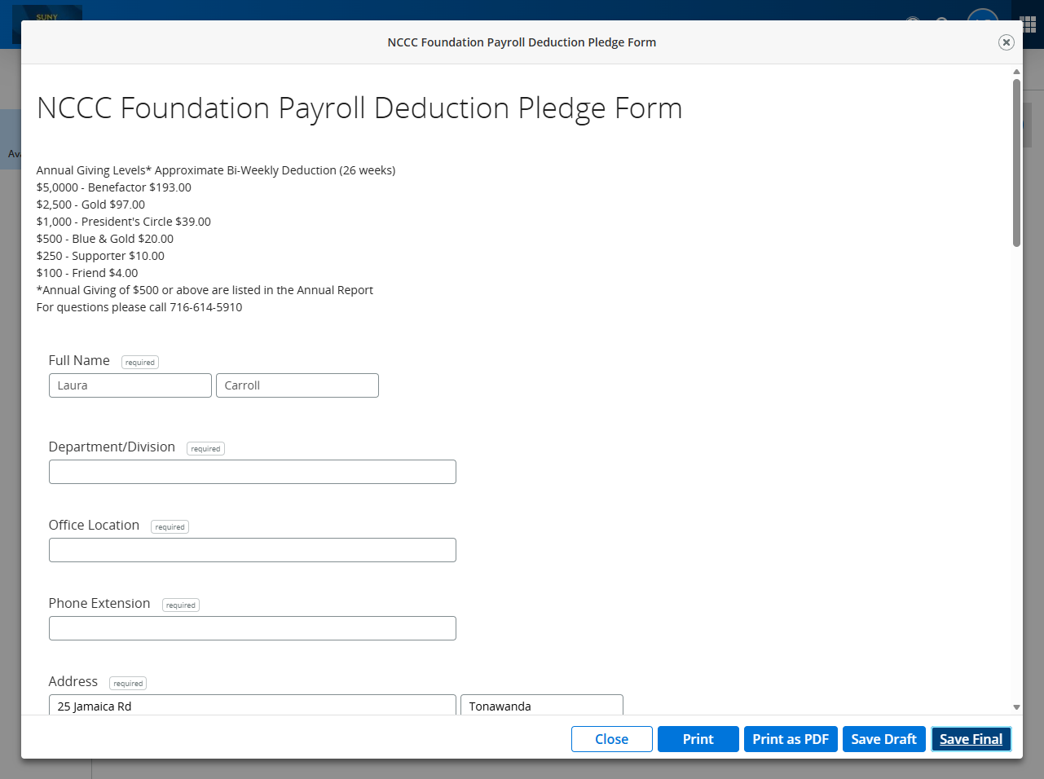Save the form as a draft

point(884,739)
